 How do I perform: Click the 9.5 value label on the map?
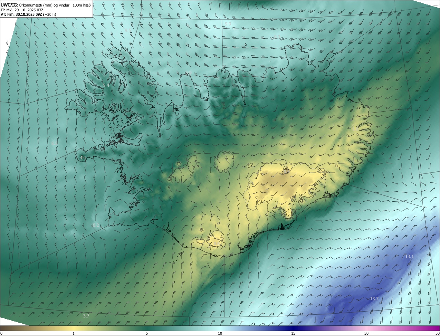click(x=128, y=30)
